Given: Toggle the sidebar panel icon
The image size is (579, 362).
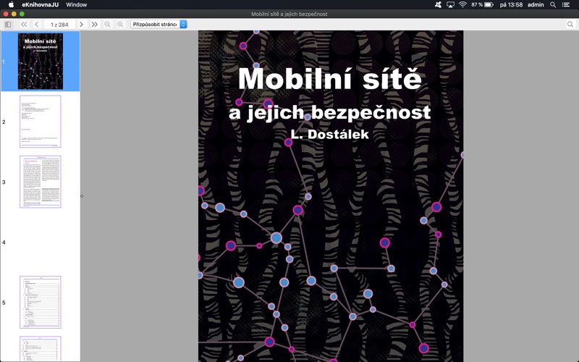Looking at the screenshot, I should pos(8,25).
